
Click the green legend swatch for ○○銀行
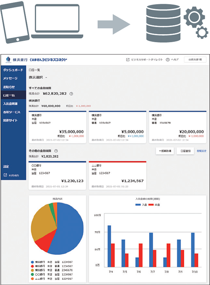pyautogui.click(x=33, y=275)
